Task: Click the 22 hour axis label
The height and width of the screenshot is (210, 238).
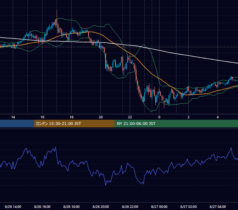Action: pos(130,117)
